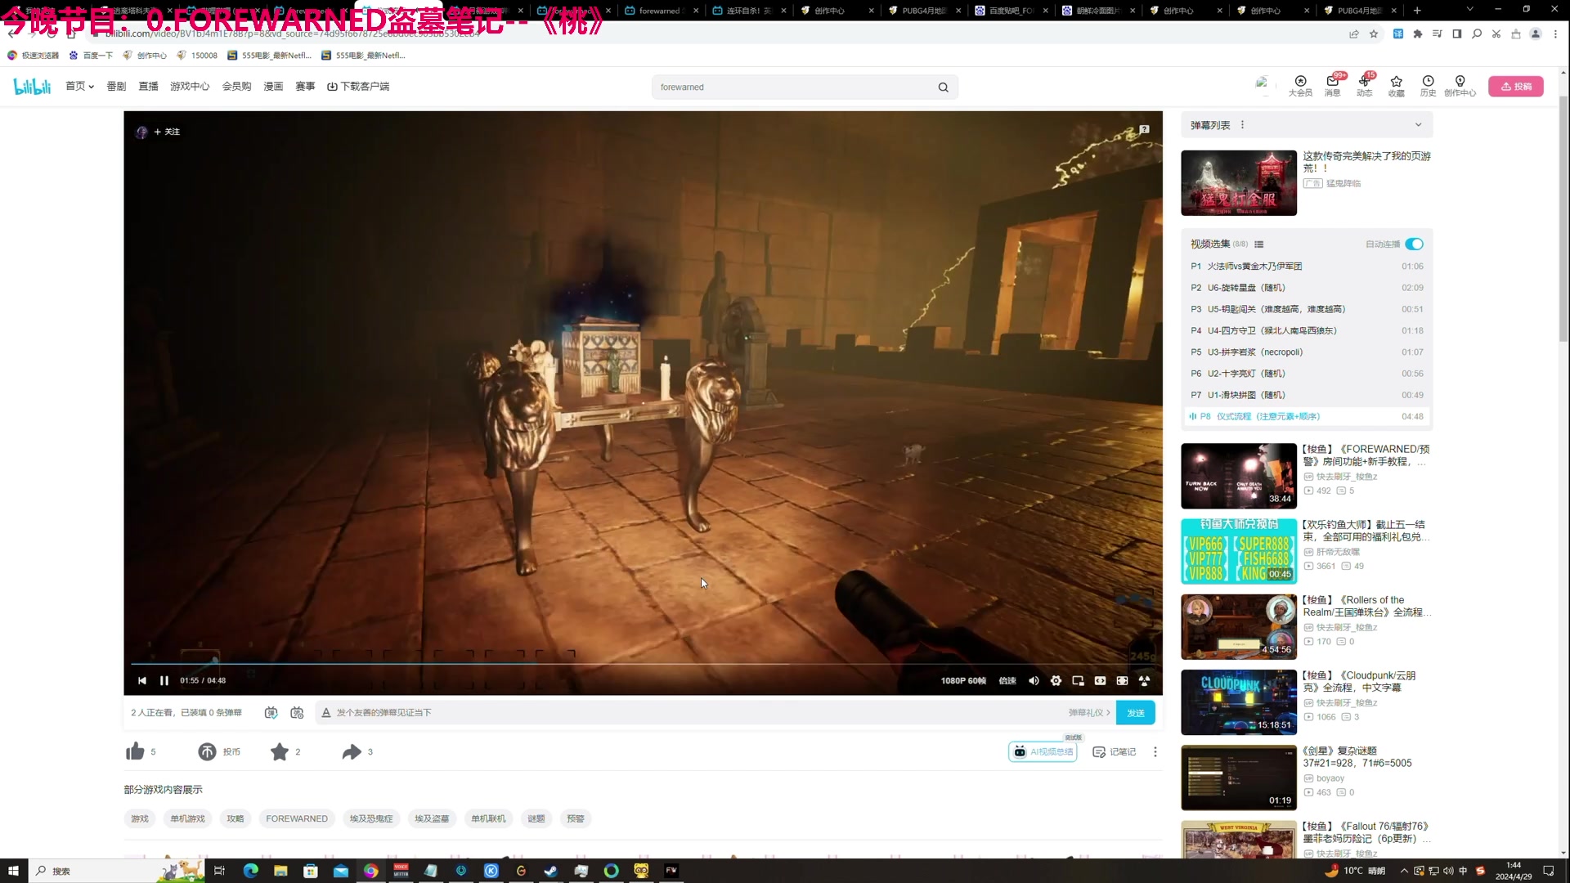This screenshot has height=883, width=1570.
Task: Expand the 弹幕列表 panel chevron
Action: [x=1418, y=125]
